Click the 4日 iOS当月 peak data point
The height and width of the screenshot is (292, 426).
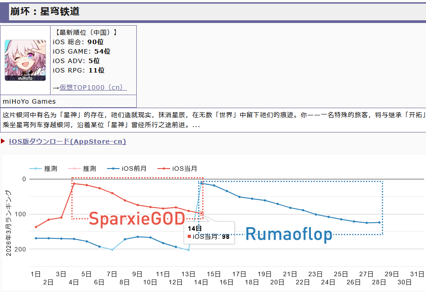tap(74, 184)
